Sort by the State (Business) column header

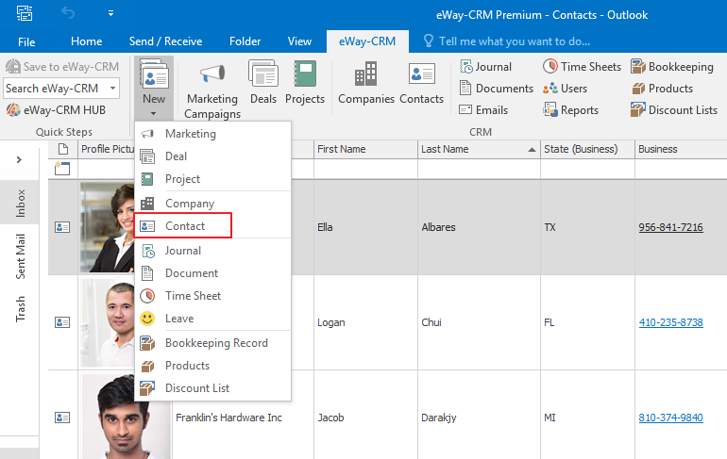(x=587, y=149)
